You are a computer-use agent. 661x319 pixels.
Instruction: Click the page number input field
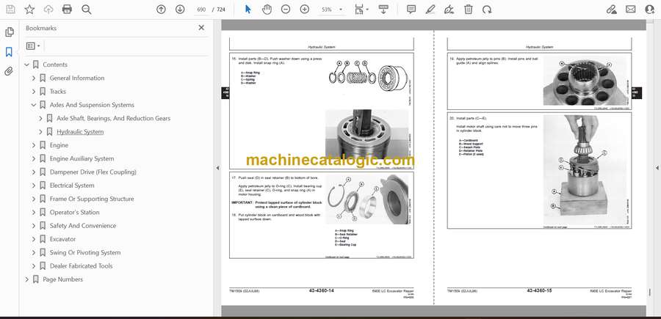(x=201, y=10)
